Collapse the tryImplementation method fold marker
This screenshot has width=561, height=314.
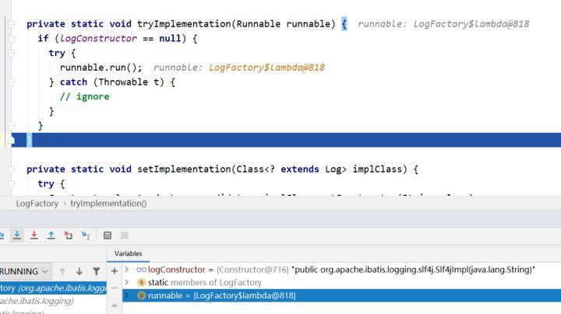click(x=11, y=24)
